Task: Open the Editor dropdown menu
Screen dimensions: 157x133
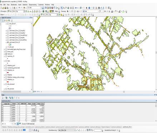Action: click(x=3, y=15)
